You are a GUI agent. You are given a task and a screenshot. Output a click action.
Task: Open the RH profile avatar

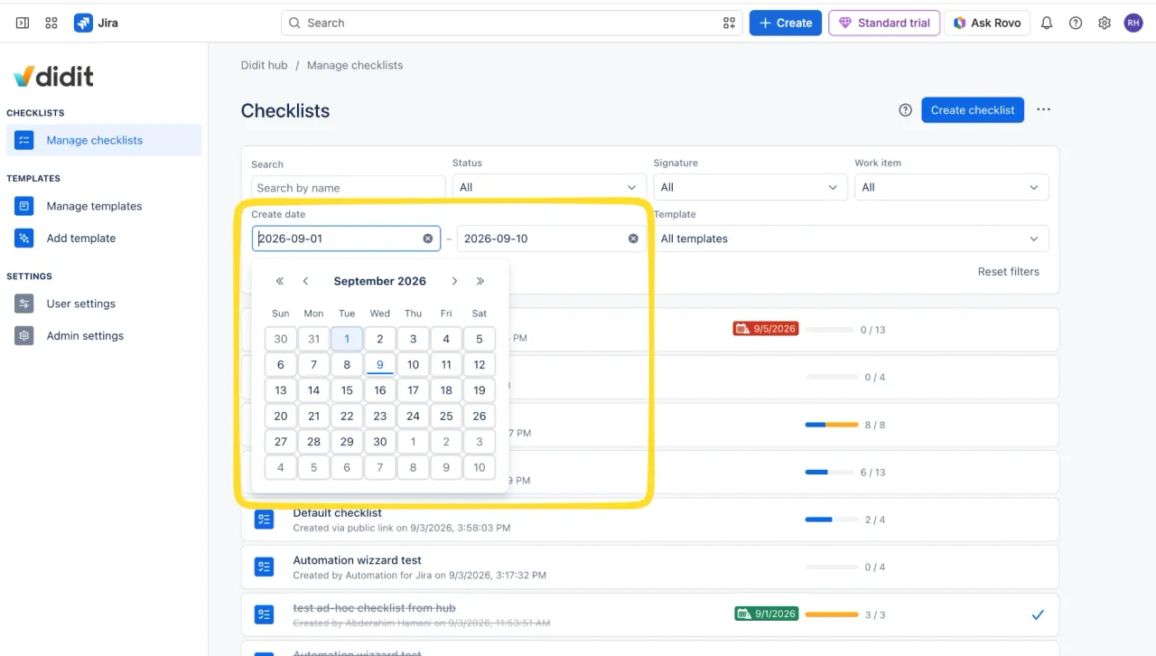click(x=1133, y=23)
